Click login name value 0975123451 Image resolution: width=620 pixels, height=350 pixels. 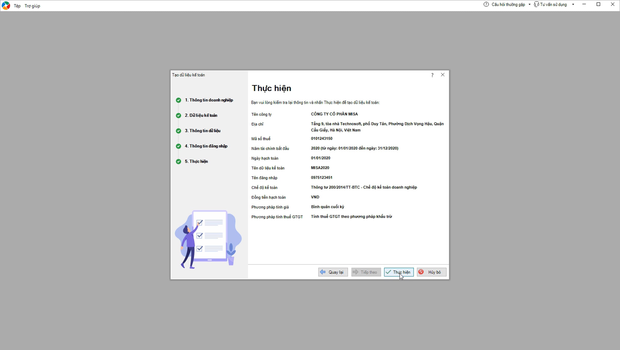(x=322, y=178)
